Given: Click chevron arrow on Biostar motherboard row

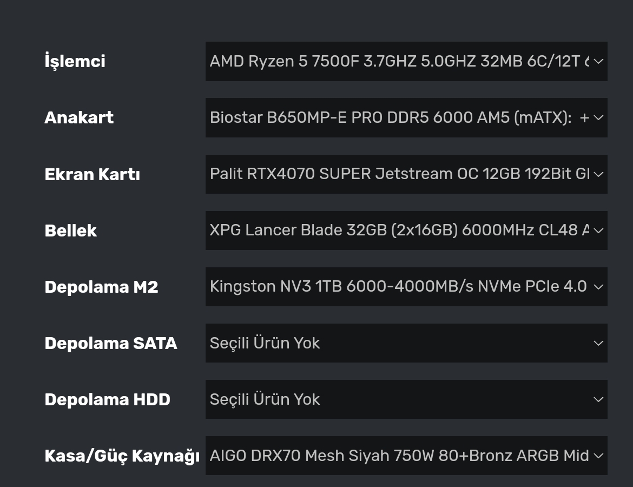Looking at the screenshot, I should (x=598, y=117).
